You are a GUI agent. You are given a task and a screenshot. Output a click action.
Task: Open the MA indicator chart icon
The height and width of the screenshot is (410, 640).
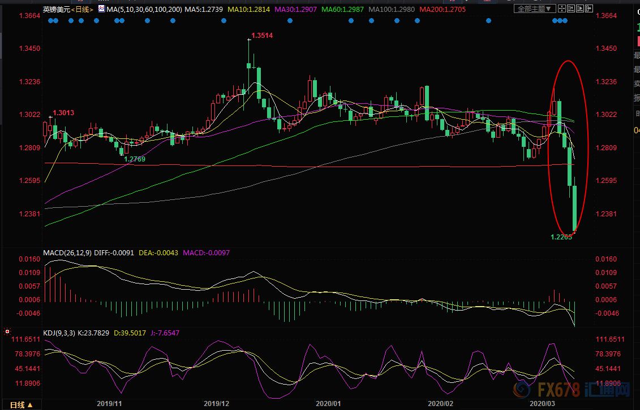tap(101, 8)
